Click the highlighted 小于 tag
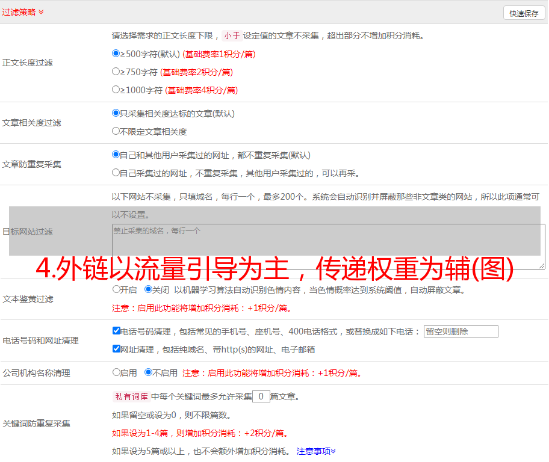Image resolution: width=549 pixels, height=462 pixels. click(x=232, y=35)
